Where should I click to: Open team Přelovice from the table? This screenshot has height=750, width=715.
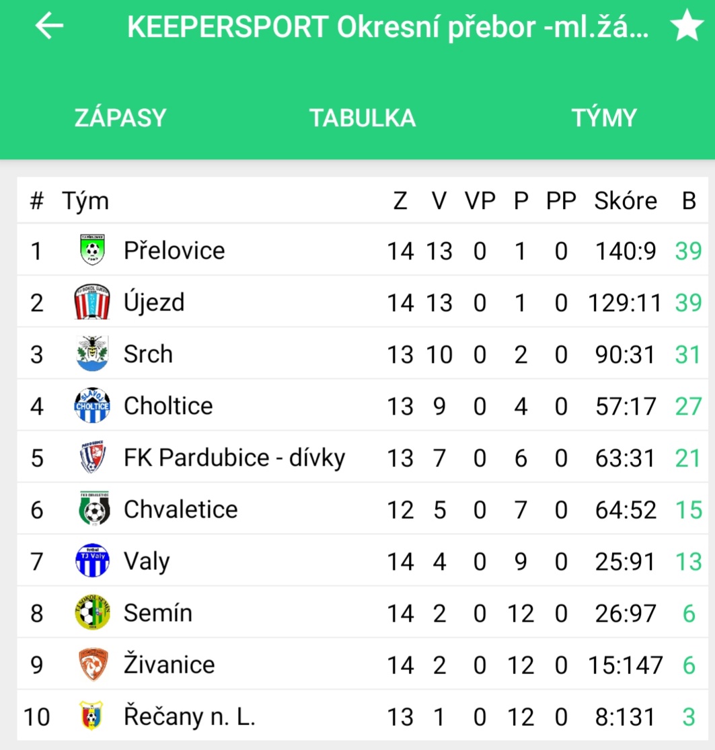click(x=174, y=250)
